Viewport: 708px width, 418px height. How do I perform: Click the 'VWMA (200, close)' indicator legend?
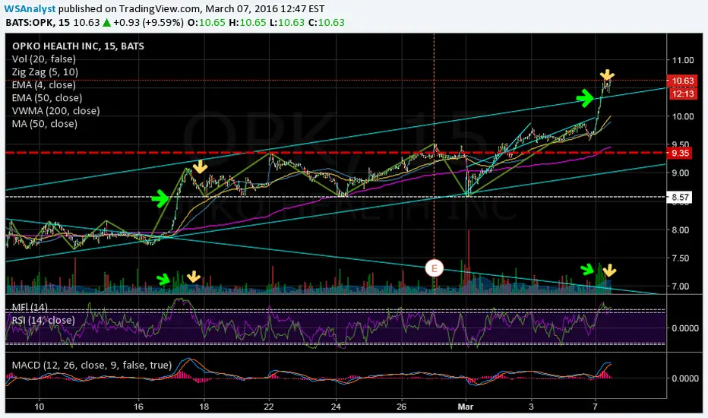coord(56,111)
